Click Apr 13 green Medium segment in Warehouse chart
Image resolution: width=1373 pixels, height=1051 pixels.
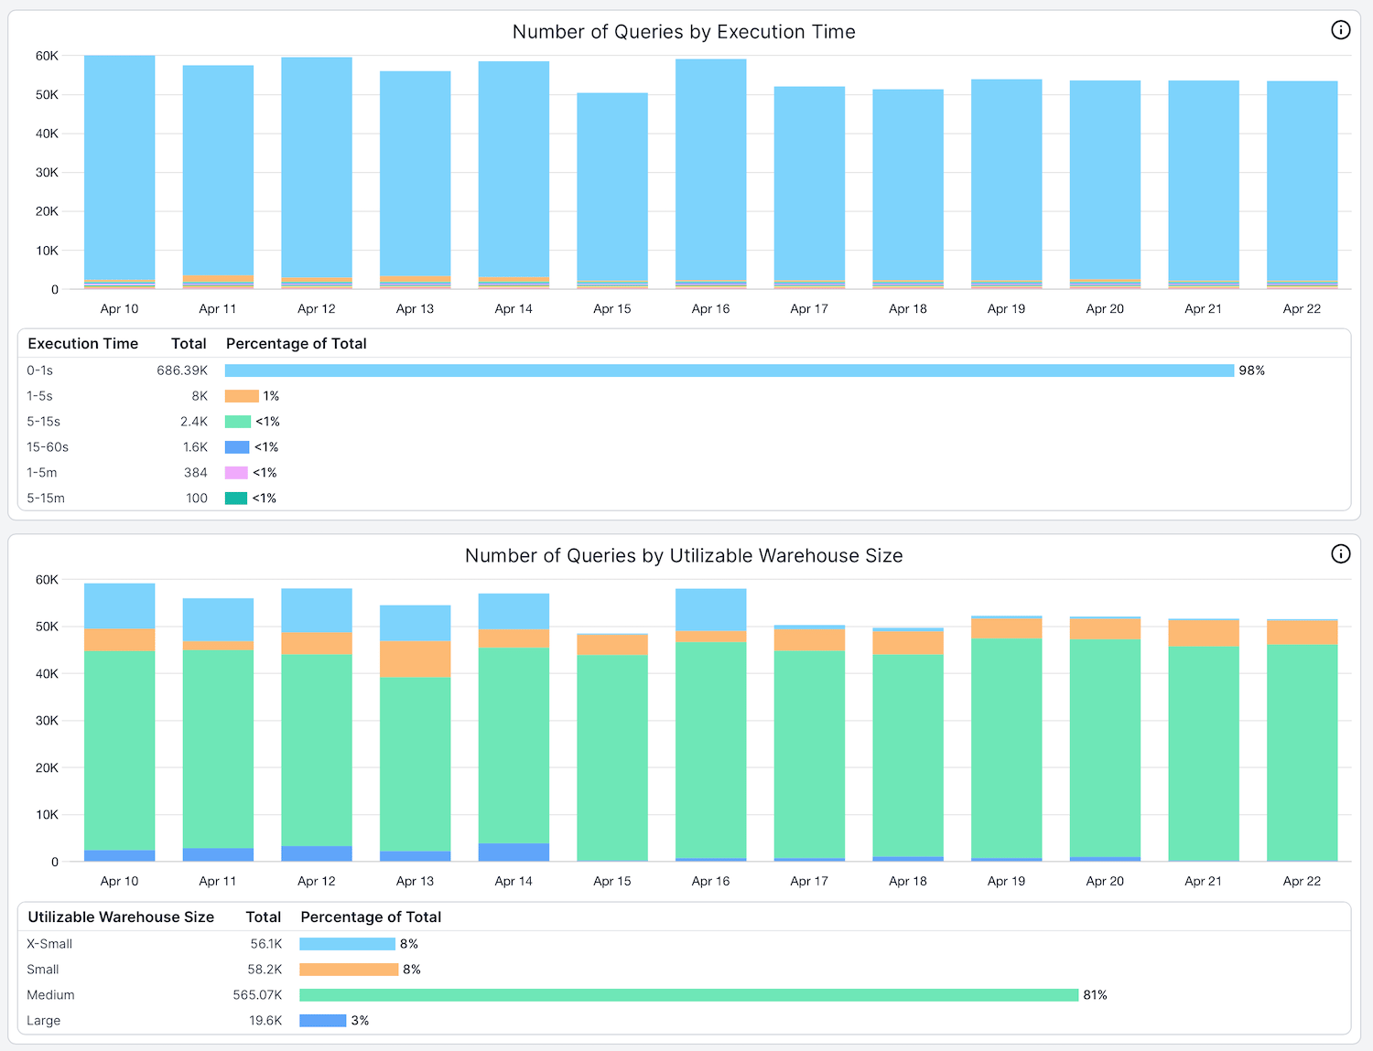[415, 764]
